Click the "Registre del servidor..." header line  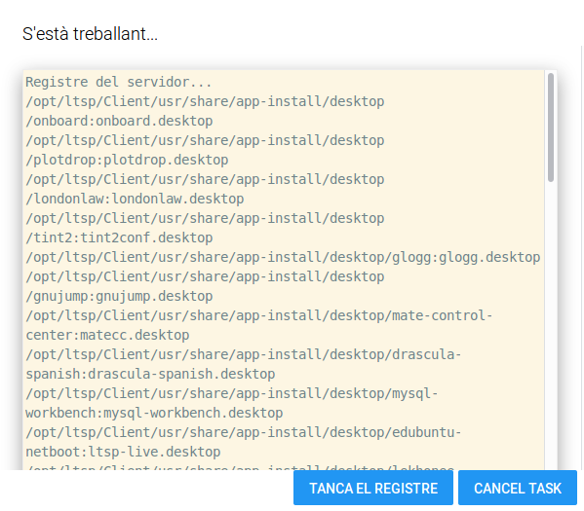[118, 82]
